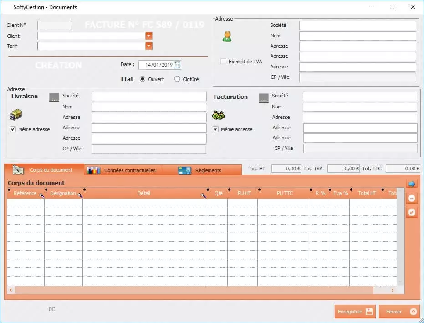
Task: Click the Livraison CP / Ville field
Action: click(x=149, y=149)
